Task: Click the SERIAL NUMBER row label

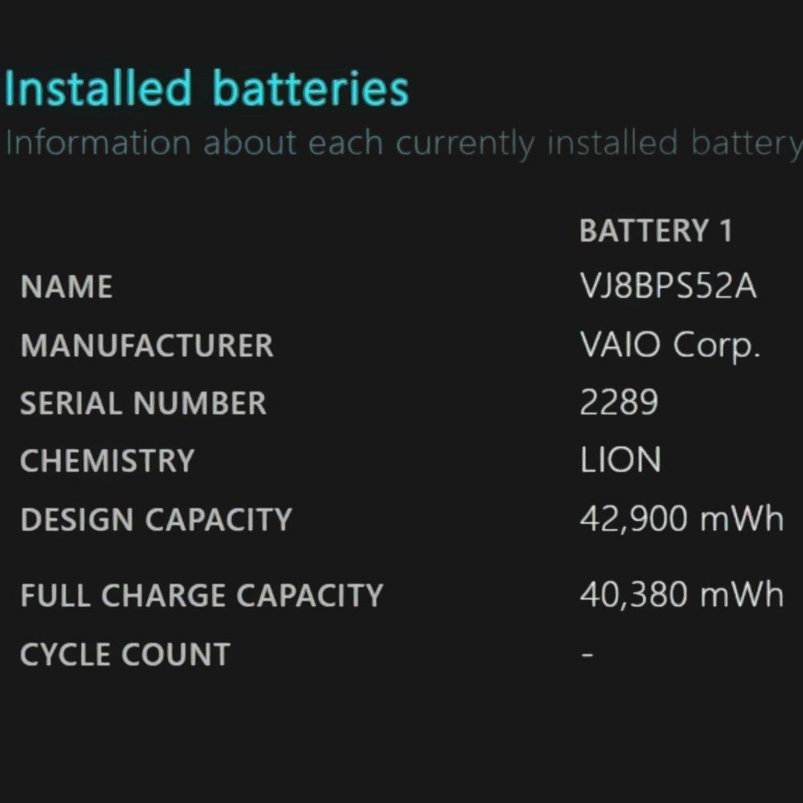Action: pyautogui.click(x=143, y=404)
